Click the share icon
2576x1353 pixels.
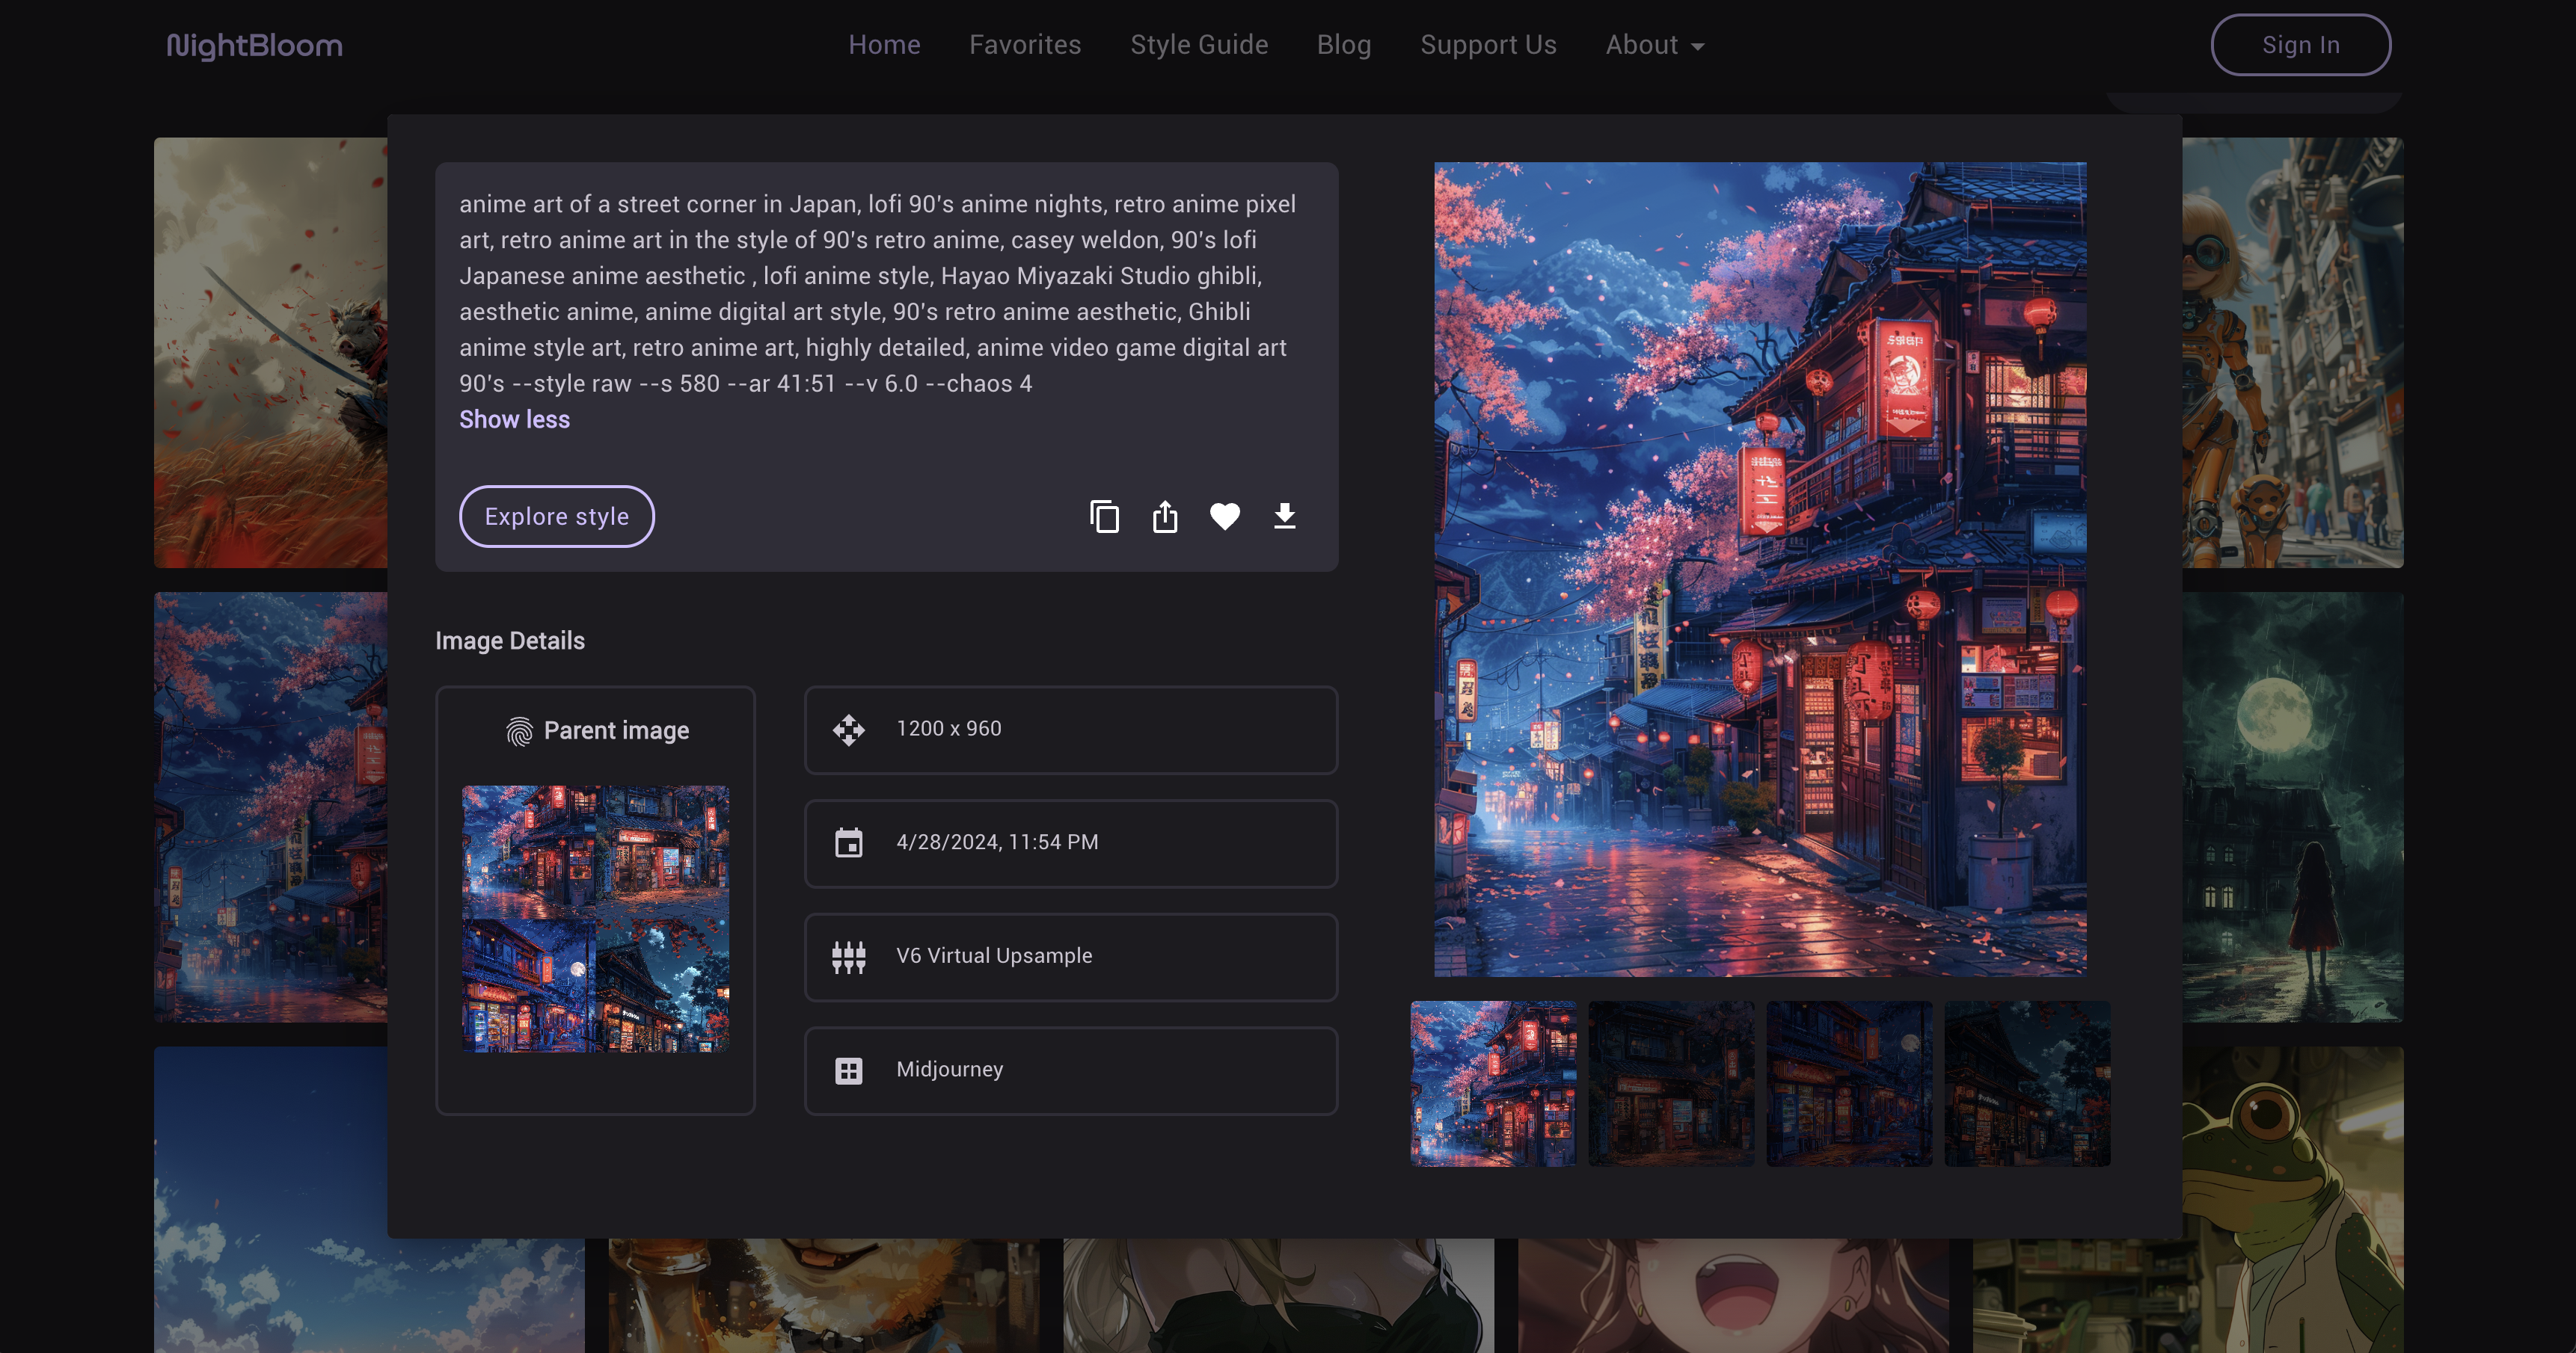point(1165,517)
